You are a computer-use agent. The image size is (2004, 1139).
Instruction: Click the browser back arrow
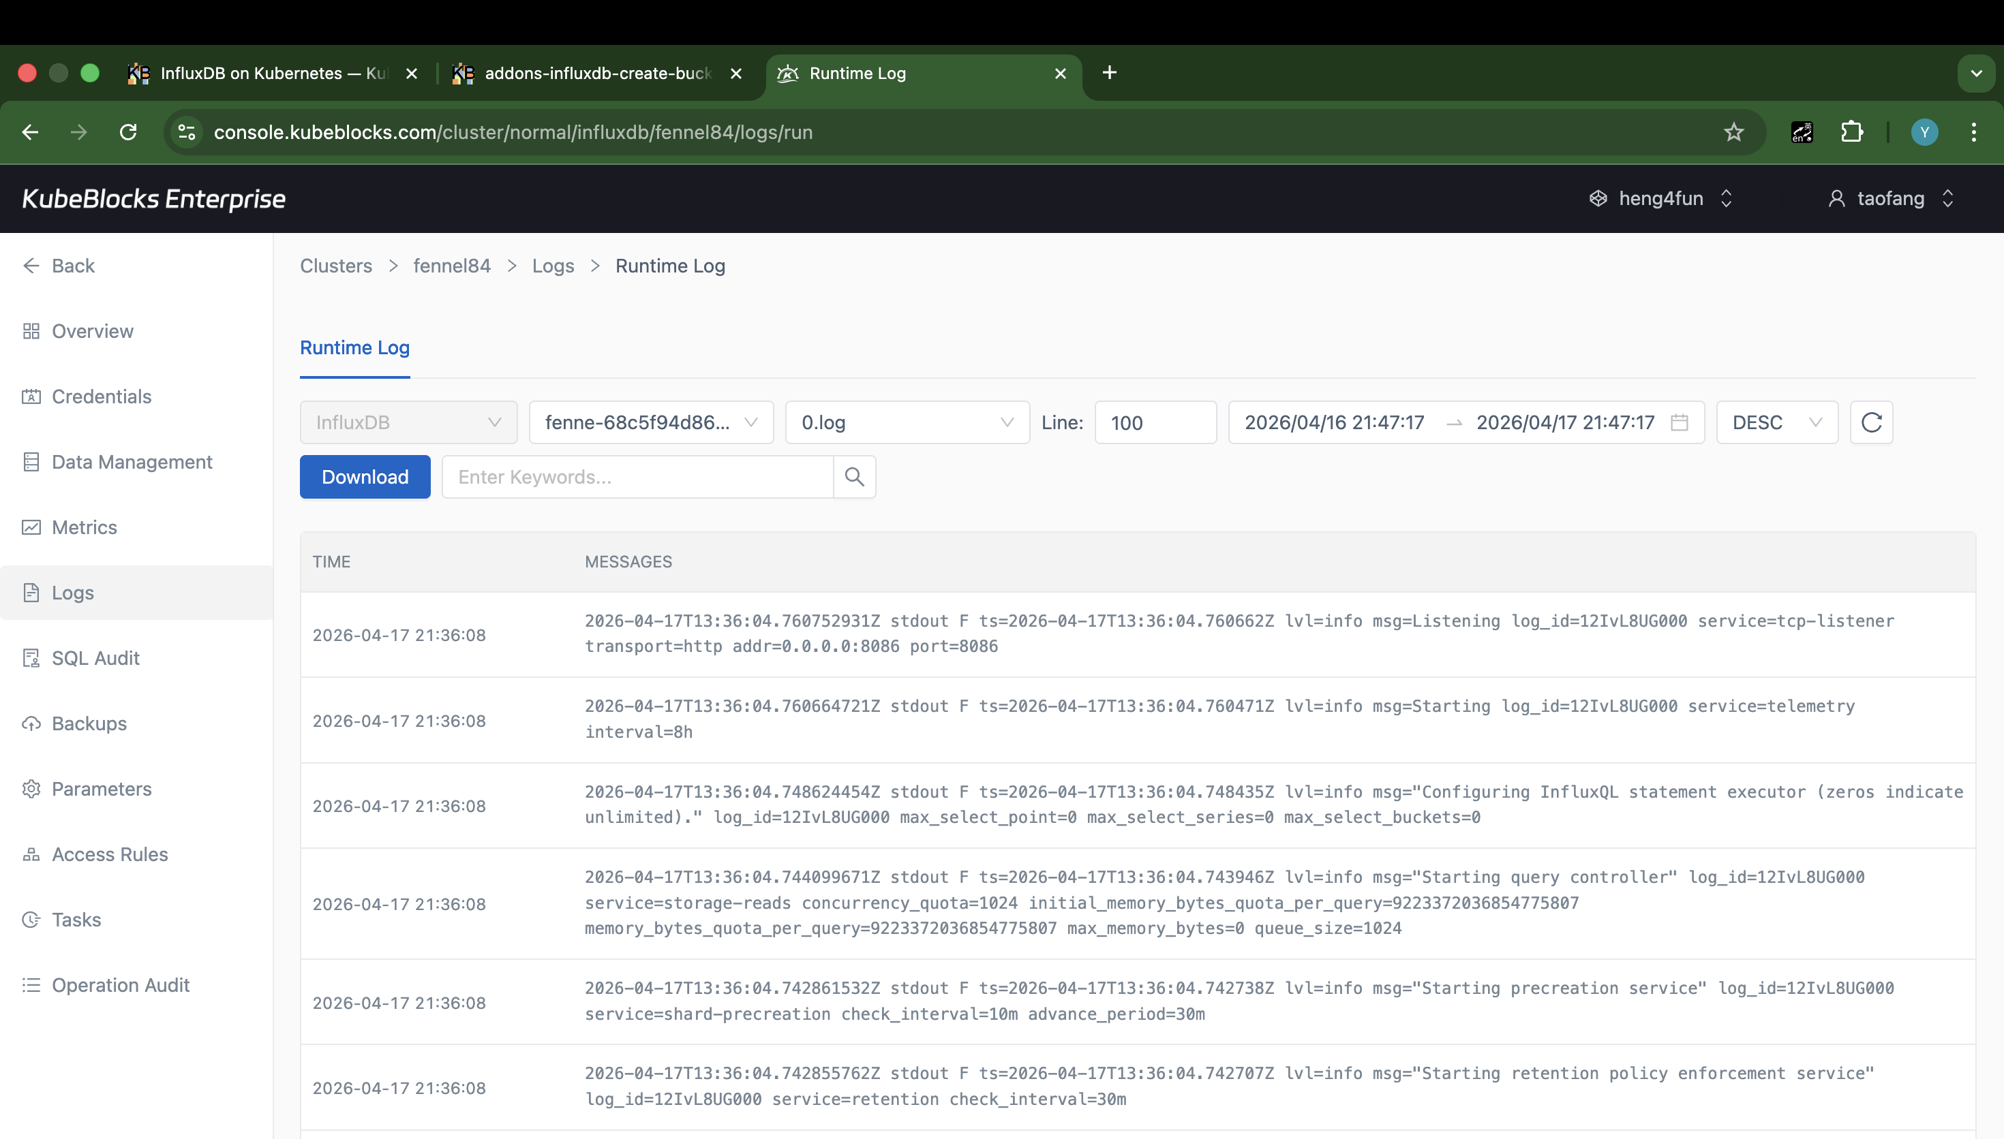click(31, 132)
